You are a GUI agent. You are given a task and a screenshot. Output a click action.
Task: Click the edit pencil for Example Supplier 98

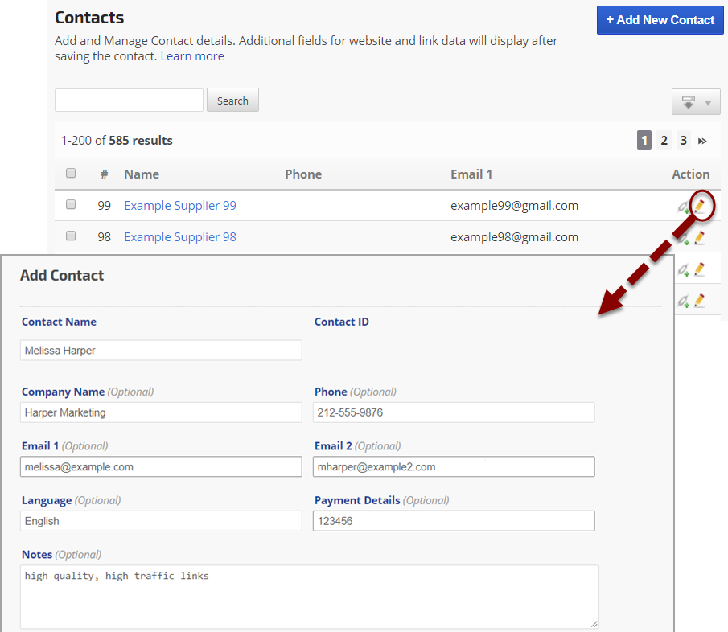(x=700, y=238)
